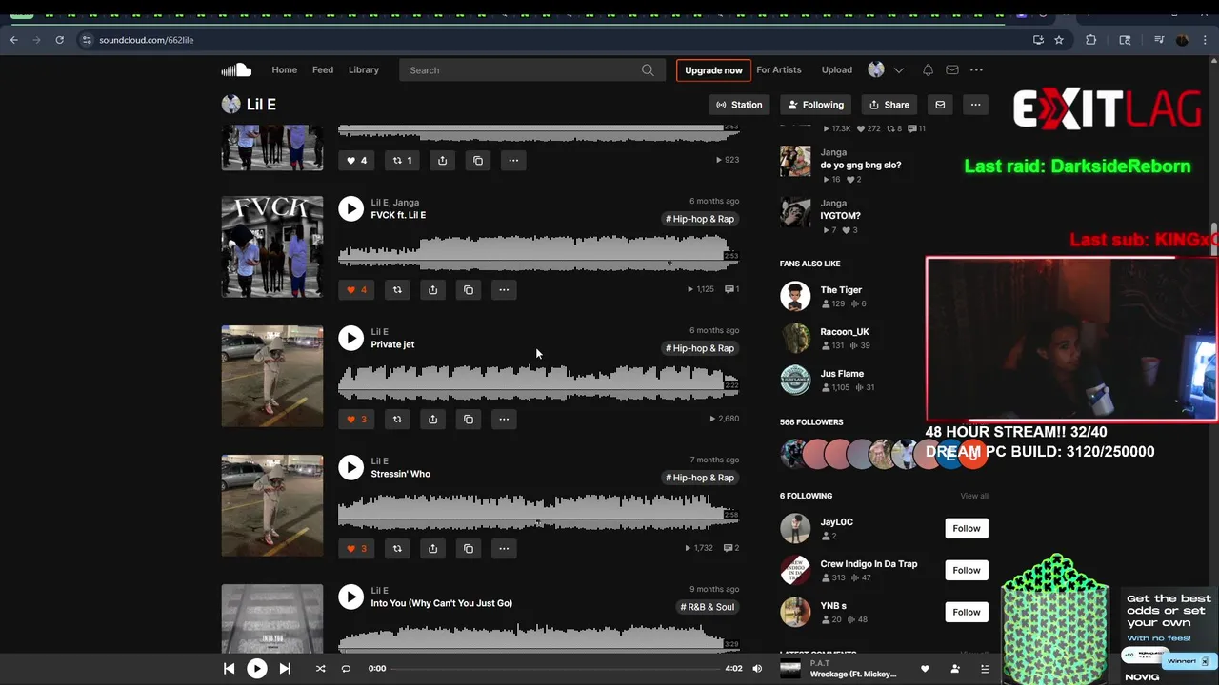Toggle like on Stressin' Who track
The image size is (1219, 685).
click(356, 548)
